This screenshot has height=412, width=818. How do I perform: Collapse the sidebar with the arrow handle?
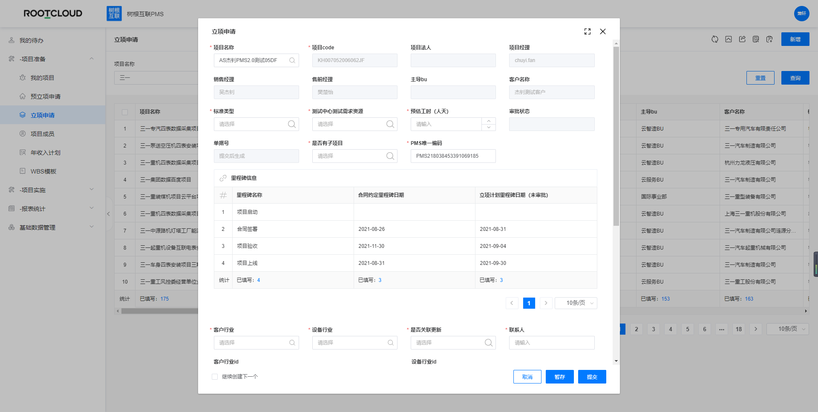109,214
